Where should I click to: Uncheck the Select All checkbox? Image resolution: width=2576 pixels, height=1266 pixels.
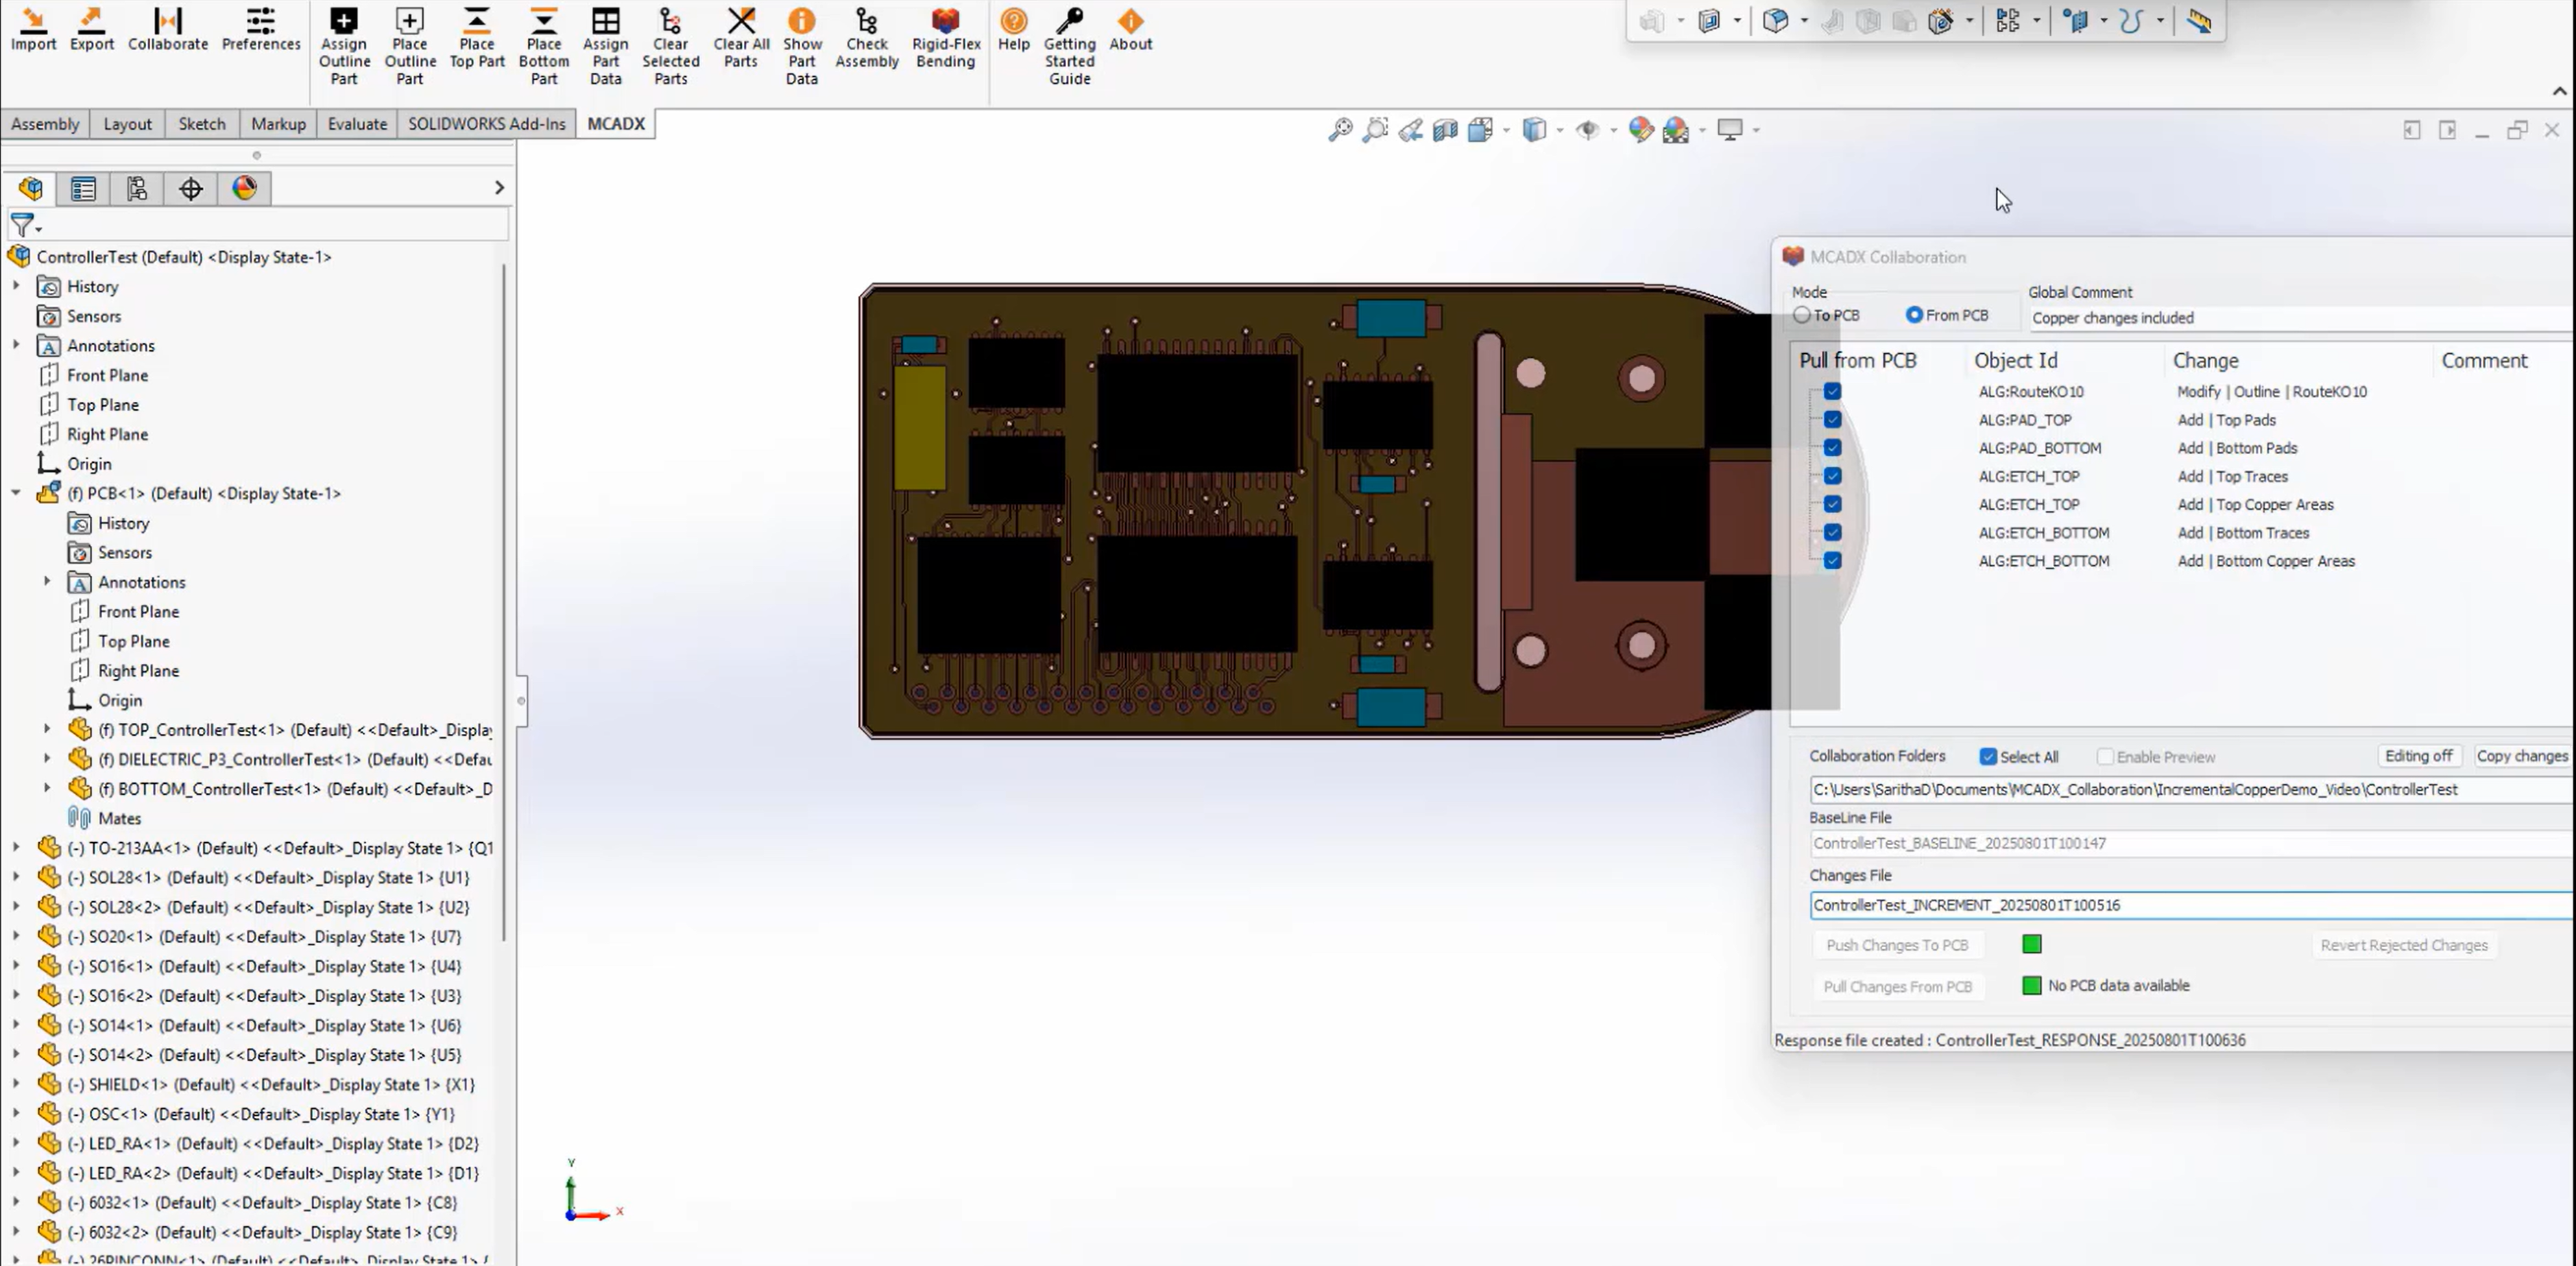pos(1988,757)
